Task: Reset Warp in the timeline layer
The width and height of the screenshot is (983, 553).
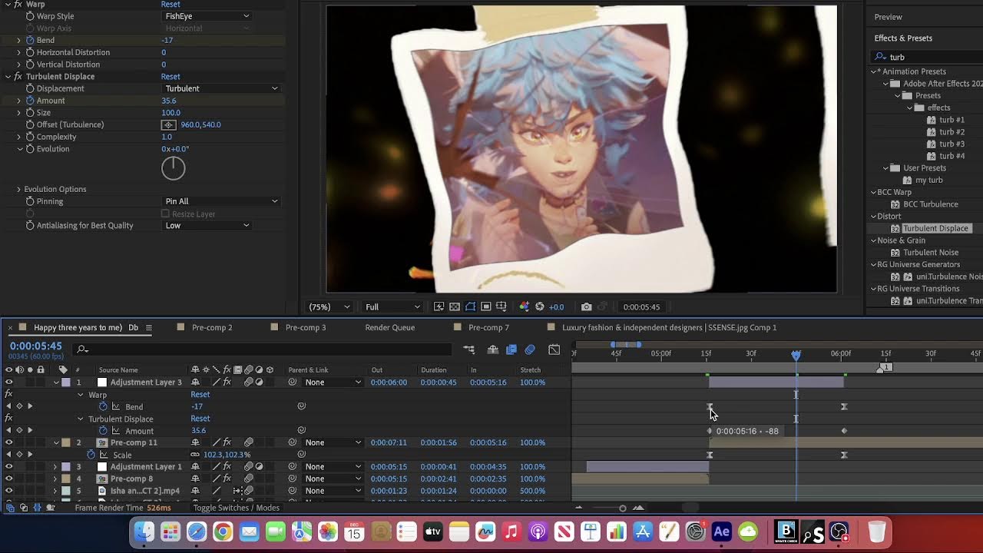Action: tap(200, 395)
